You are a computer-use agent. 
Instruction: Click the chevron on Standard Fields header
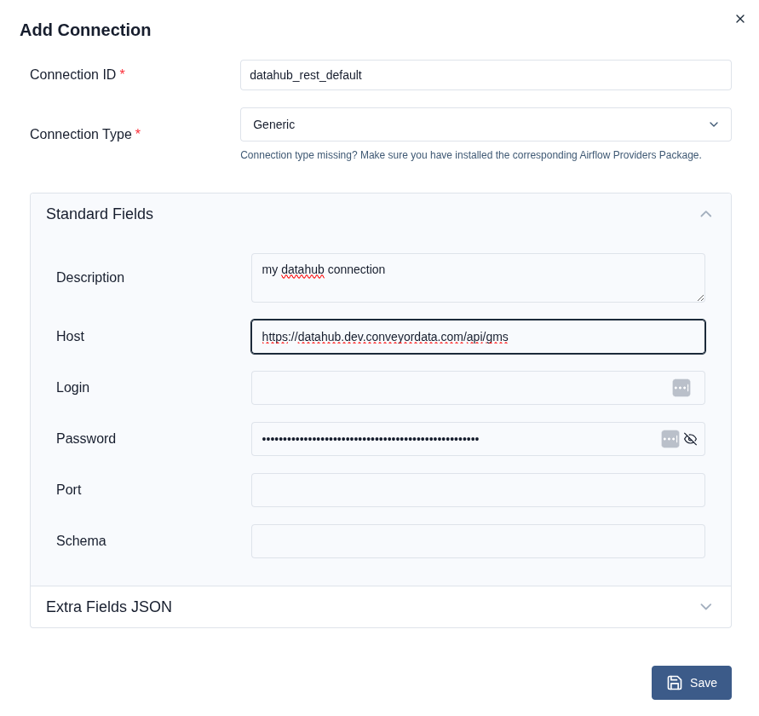pyautogui.click(x=705, y=214)
